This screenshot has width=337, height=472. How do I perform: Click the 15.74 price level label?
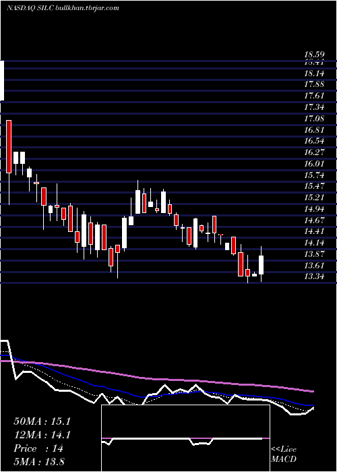(314, 175)
